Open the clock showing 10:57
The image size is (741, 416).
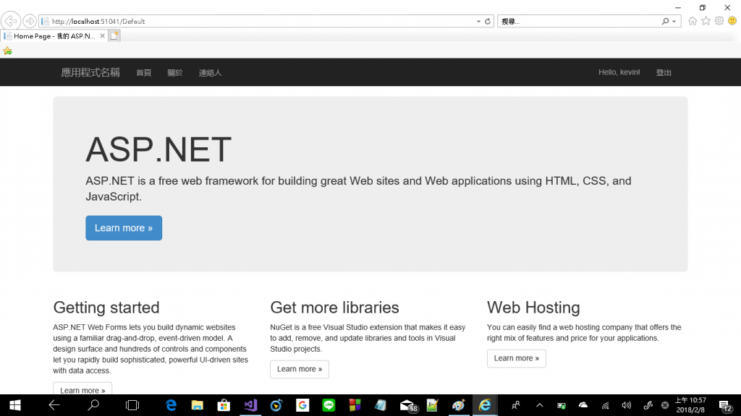point(690,405)
